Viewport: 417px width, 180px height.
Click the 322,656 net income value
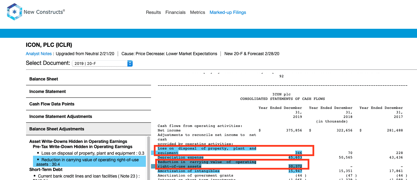click(x=344, y=130)
